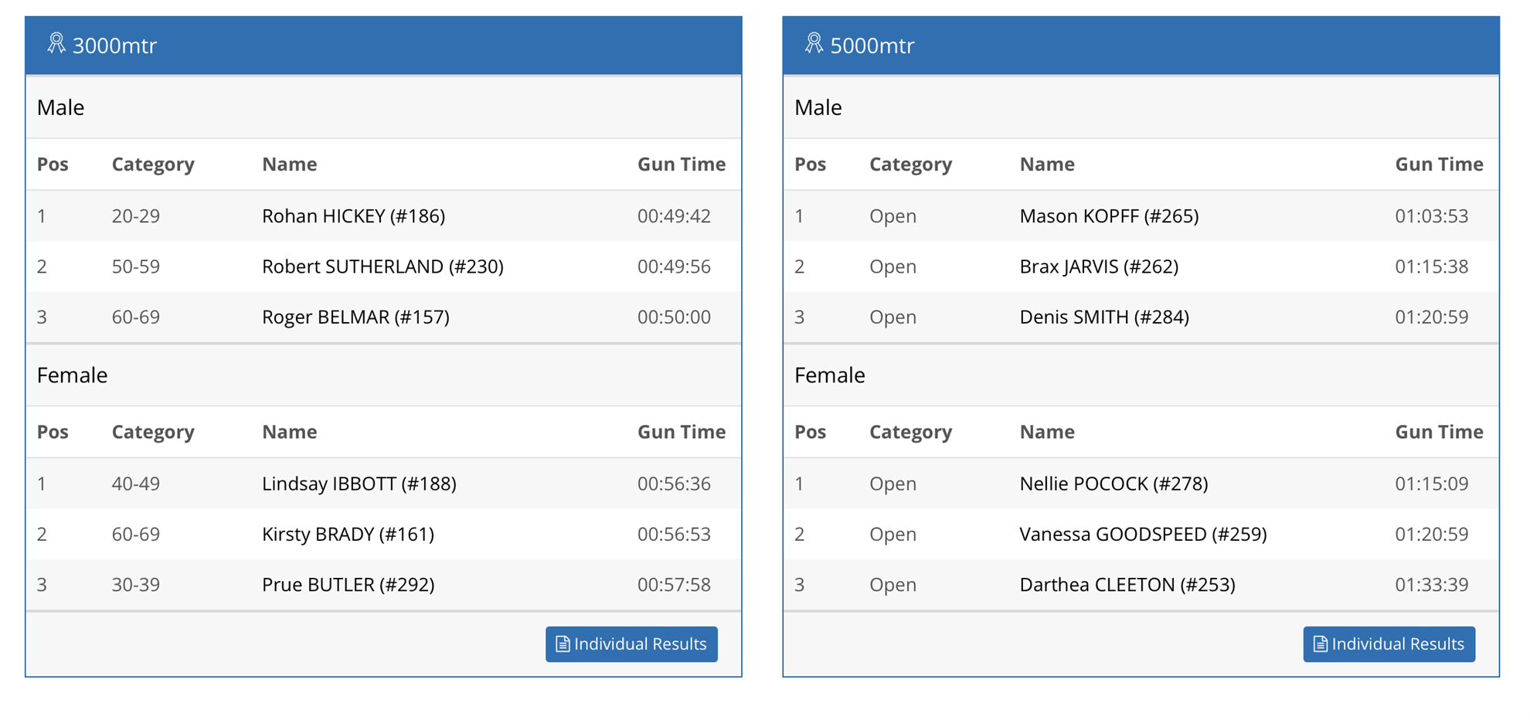Viewport: 1530px width, 720px height.
Task: Open Individual Results for the 3000mtr race
Action: 631,644
